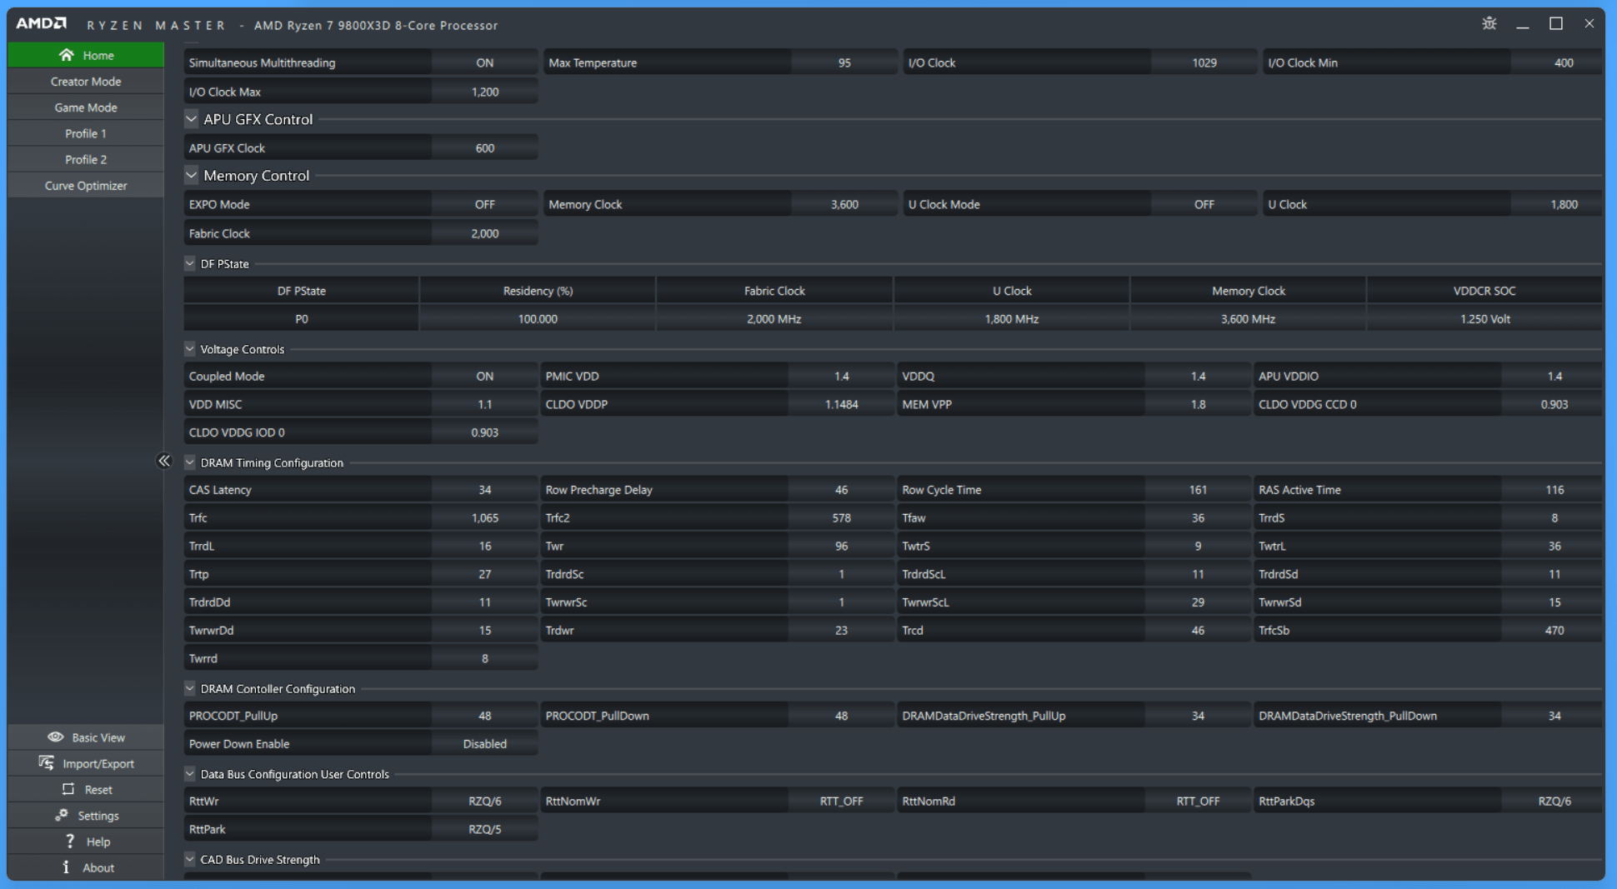
Task: Click the Settings gear icon
Action: (x=61, y=816)
